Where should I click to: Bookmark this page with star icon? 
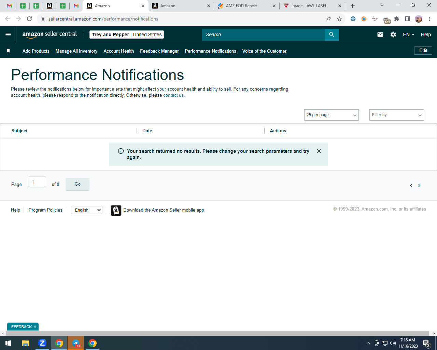(x=339, y=19)
